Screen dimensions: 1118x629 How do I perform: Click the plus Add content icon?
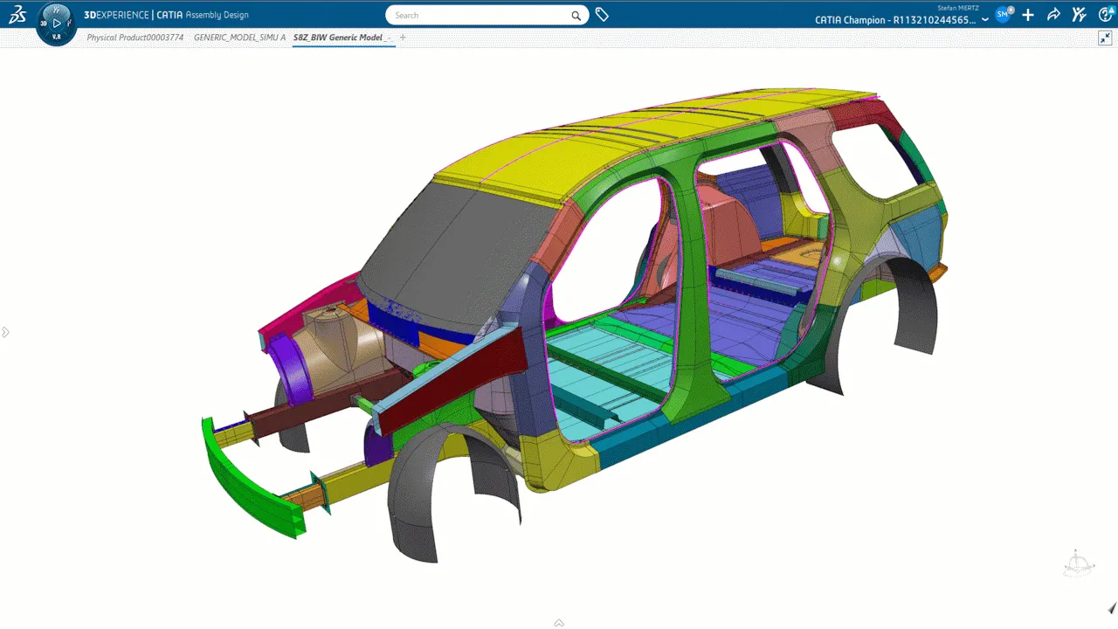point(1028,15)
